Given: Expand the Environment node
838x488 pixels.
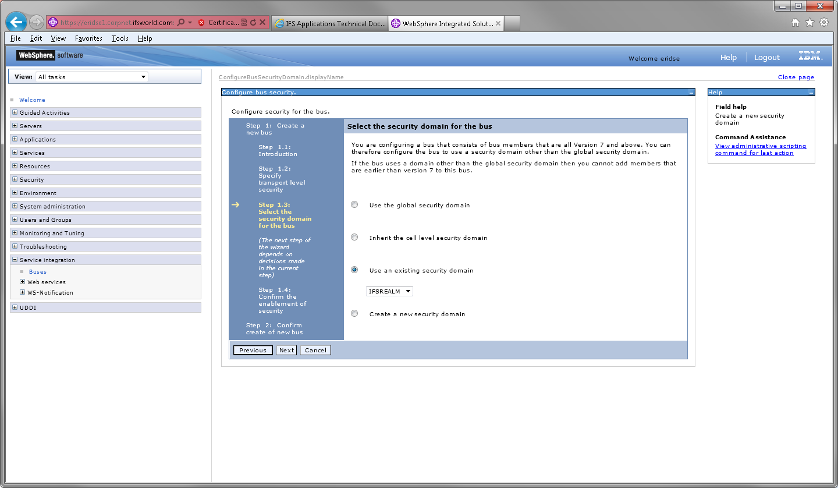Looking at the screenshot, I should 15,193.
